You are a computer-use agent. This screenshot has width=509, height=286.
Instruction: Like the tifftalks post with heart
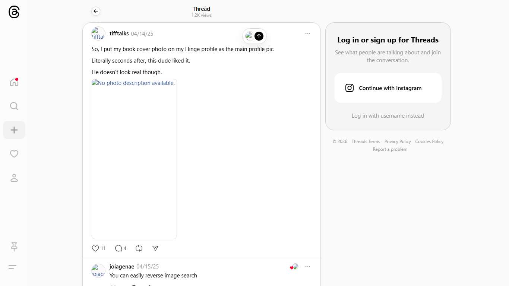(x=95, y=248)
